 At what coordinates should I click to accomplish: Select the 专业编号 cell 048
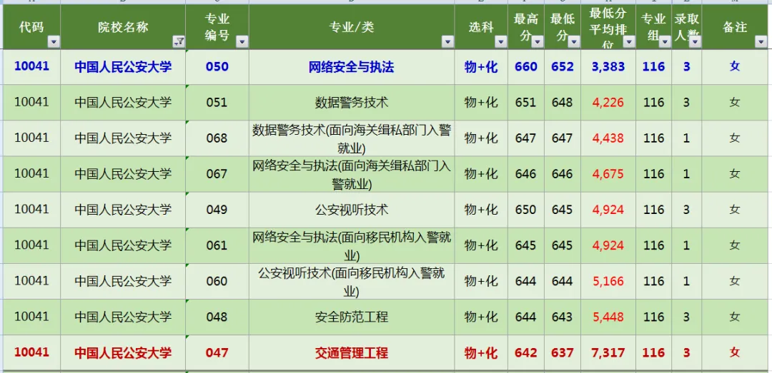pyautogui.click(x=217, y=317)
